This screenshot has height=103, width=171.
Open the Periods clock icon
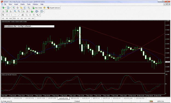click(36, 11)
